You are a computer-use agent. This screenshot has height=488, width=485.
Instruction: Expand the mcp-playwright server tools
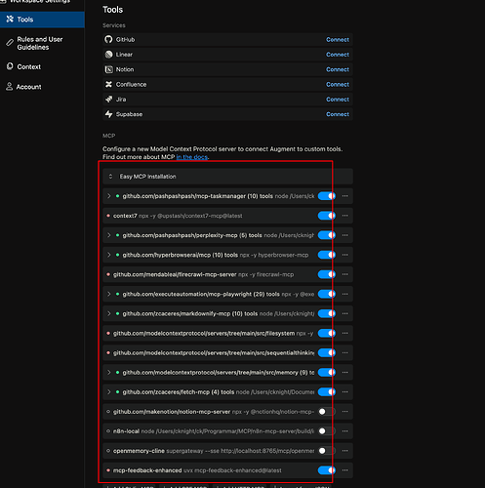pos(109,294)
